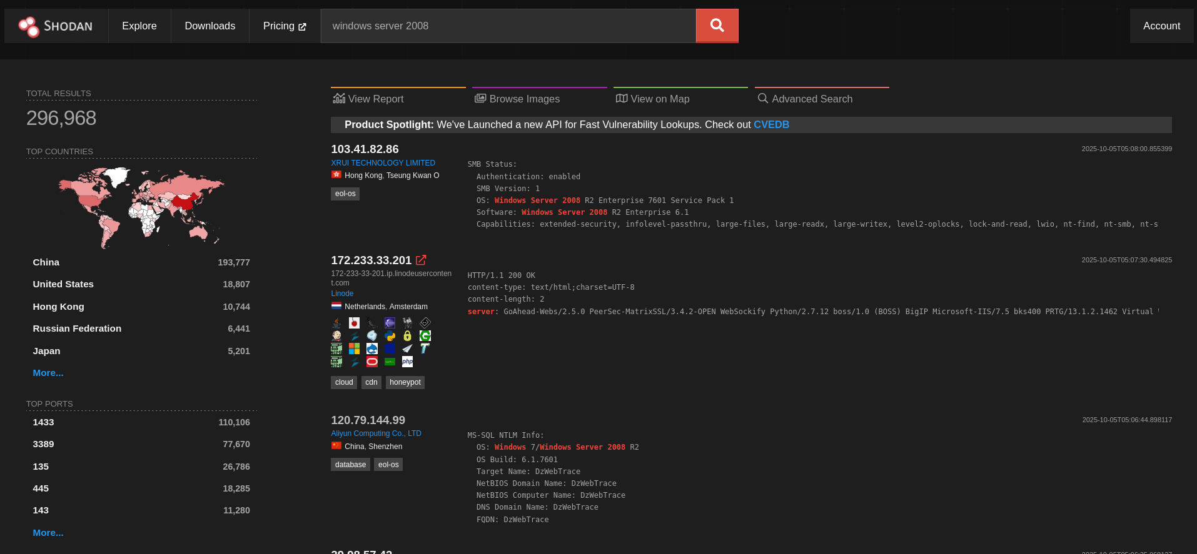Focus the windows server 2008 search field
1197x554 pixels.
point(508,26)
